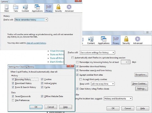This screenshot has width=152, height=113.
Task: Open Never remember history dropdown
Action: 31,20
